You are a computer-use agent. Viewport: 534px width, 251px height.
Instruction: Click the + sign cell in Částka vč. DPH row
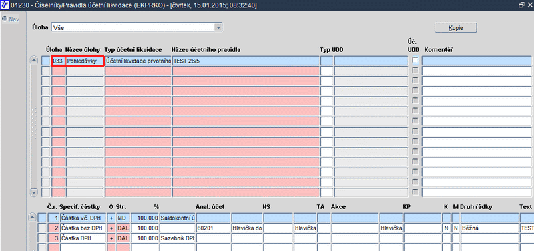click(x=111, y=218)
